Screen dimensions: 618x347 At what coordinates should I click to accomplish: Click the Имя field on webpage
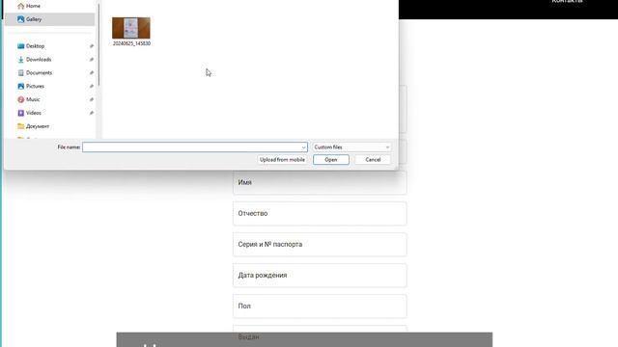tap(320, 182)
